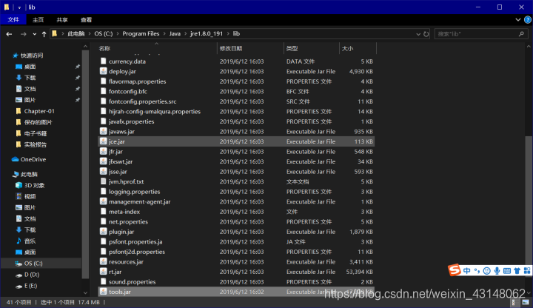Select the management-agent.jar file icon
Viewport: 533px width, 308px height.
pyautogui.click(x=104, y=201)
